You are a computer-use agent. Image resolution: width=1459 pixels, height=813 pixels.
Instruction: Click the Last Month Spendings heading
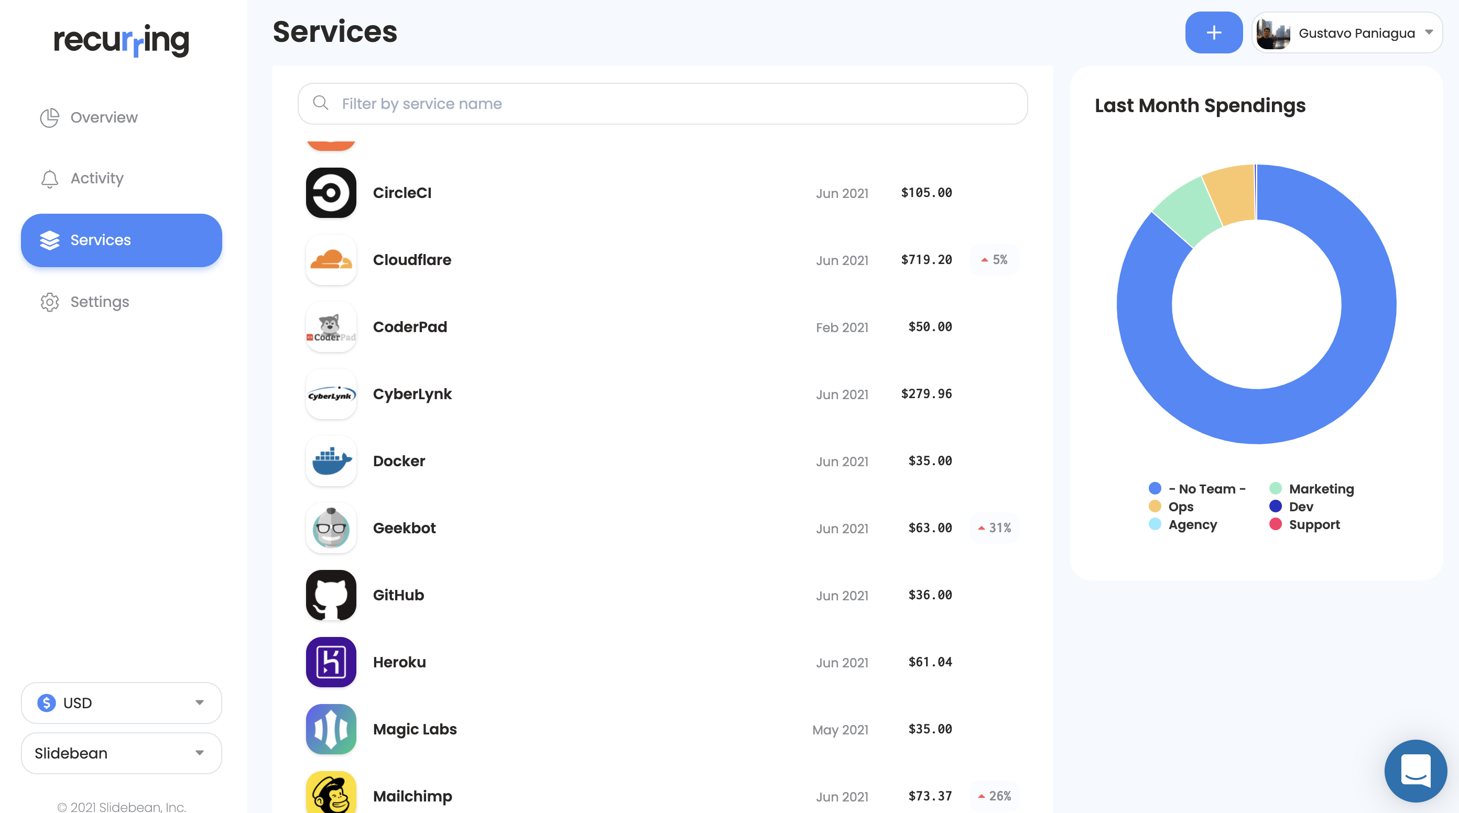[x=1200, y=106]
